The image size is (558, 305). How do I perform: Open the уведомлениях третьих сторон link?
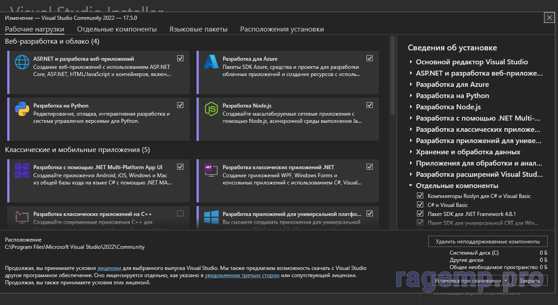click(x=242, y=275)
